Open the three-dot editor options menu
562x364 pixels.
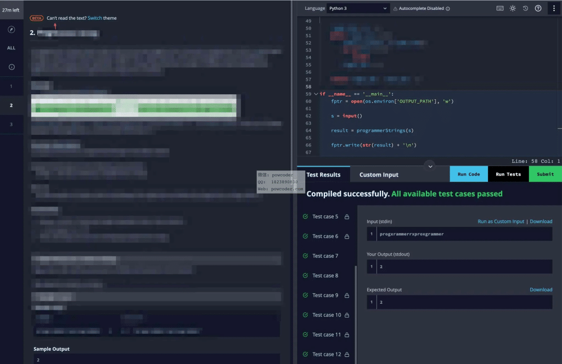pyautogui.click(x=555, y=8)
